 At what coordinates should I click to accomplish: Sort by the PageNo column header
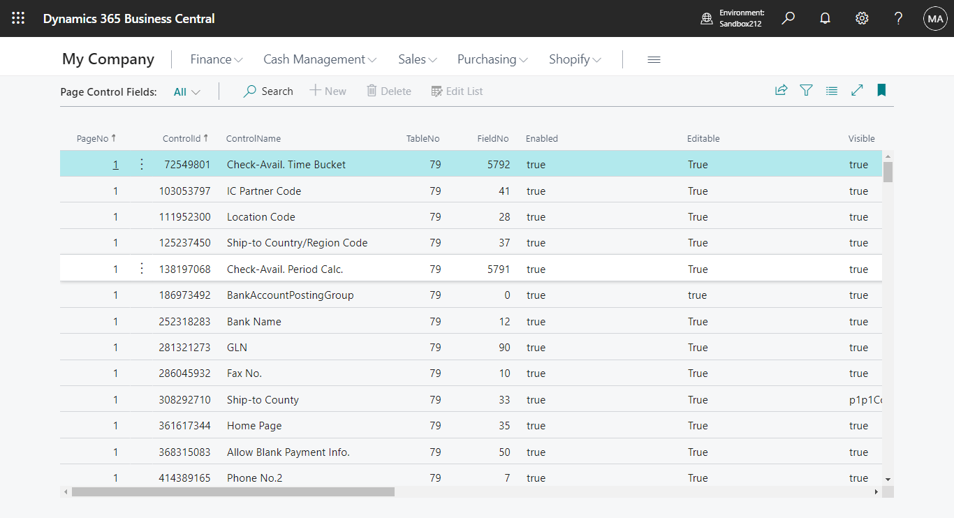tap(91, 138)
